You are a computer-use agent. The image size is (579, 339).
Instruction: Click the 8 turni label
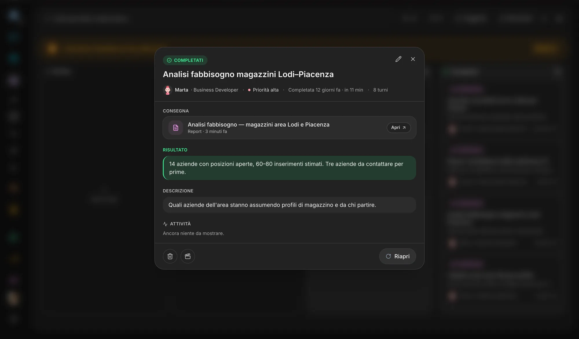[x=380, y=90]
